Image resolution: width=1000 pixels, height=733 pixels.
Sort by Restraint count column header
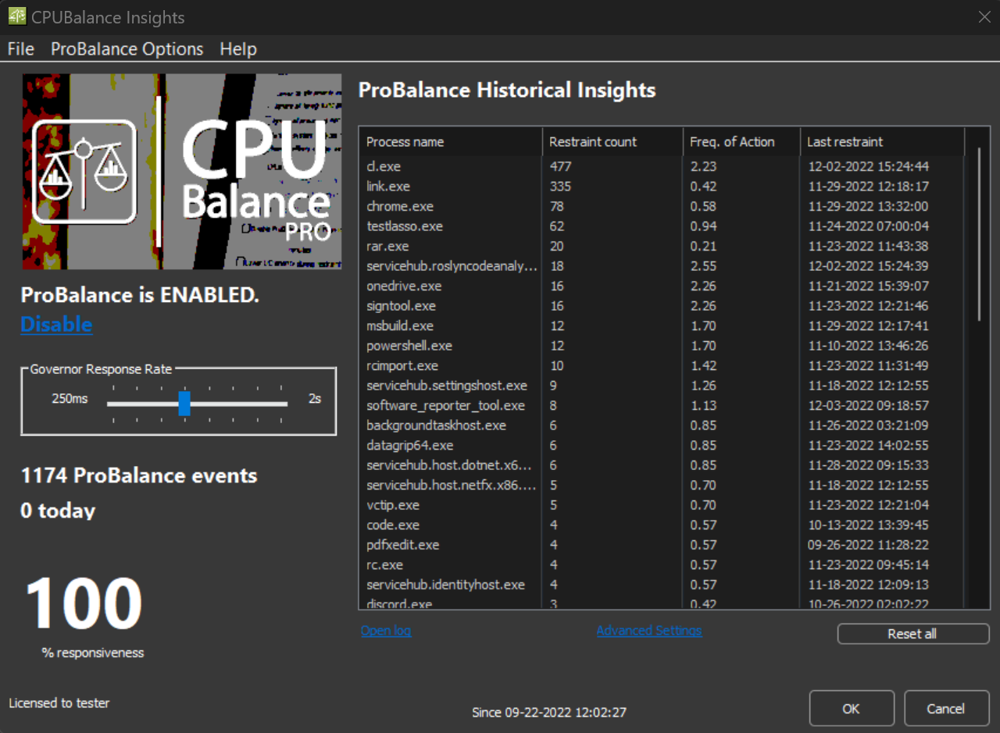pyautogui.click(x=612, y=141)
